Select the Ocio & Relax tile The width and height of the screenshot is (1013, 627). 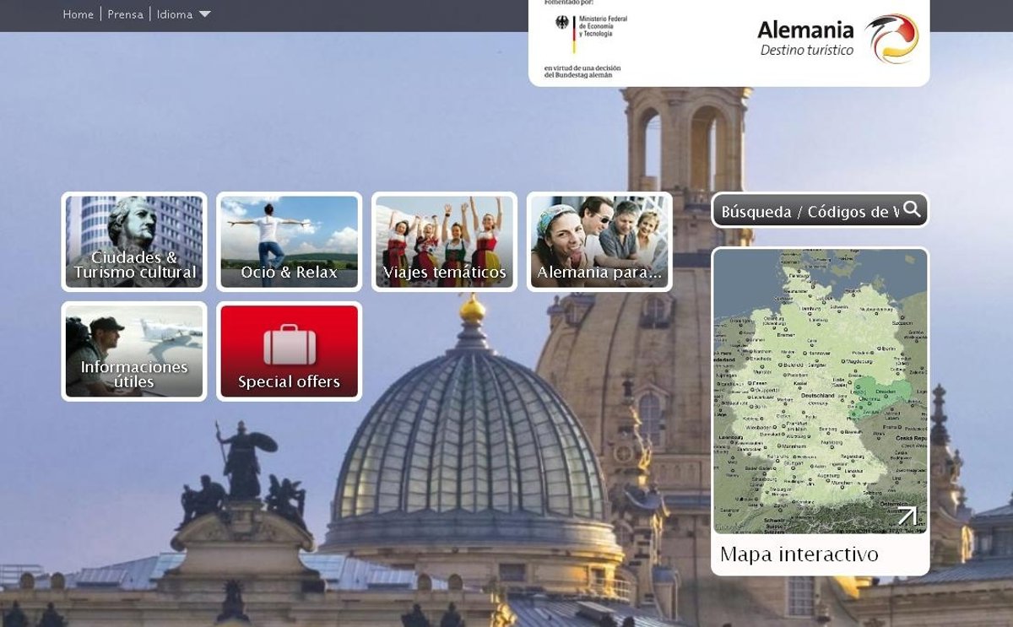[289, 242]
